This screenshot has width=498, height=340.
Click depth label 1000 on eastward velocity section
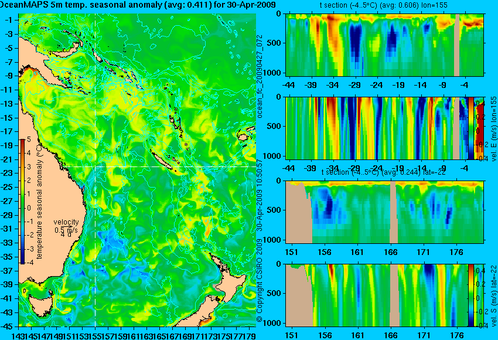(x=272, y=156)
